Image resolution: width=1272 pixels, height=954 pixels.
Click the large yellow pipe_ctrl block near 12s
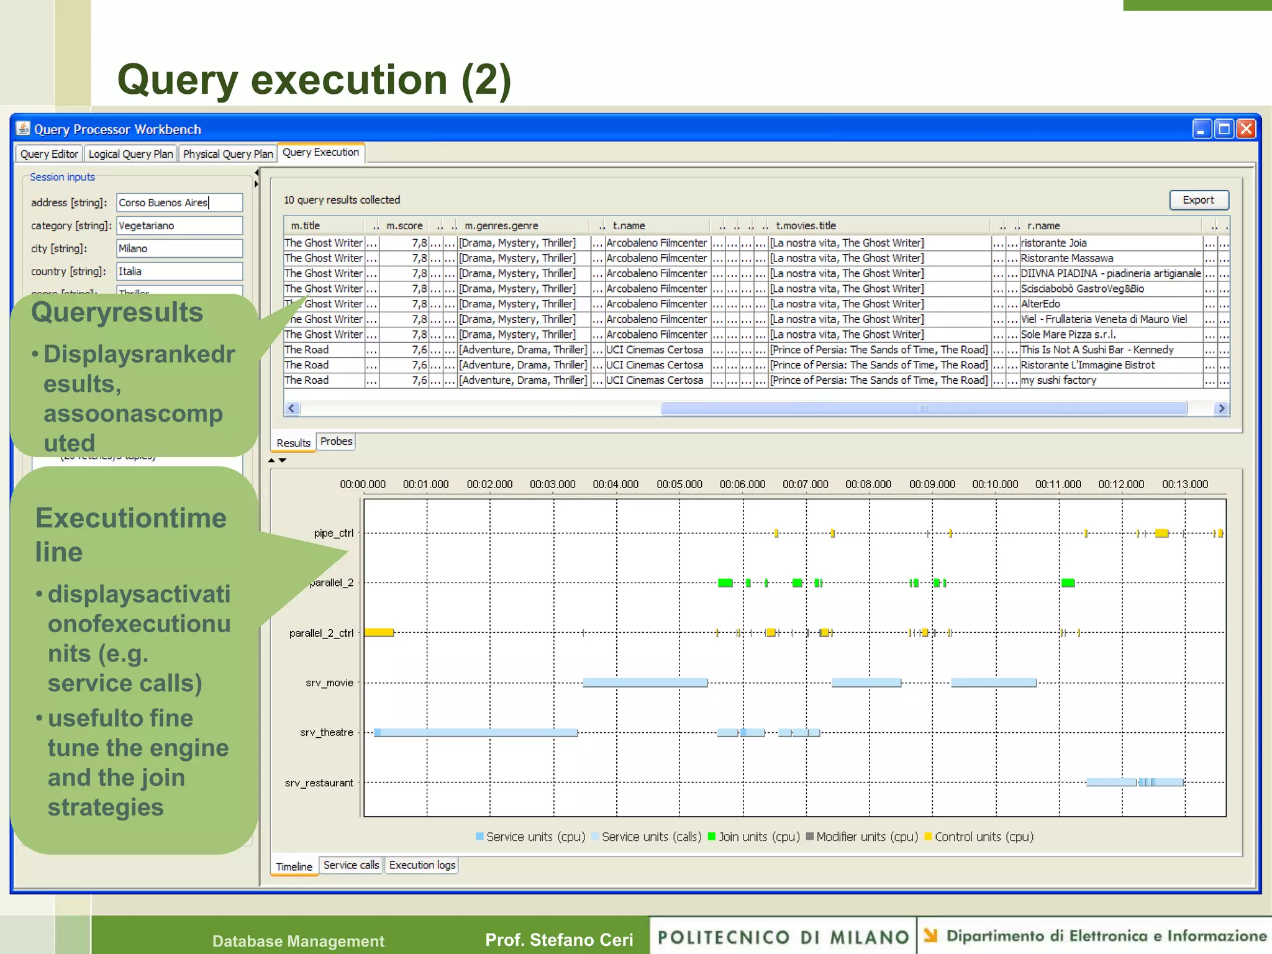pos(1161,534)
